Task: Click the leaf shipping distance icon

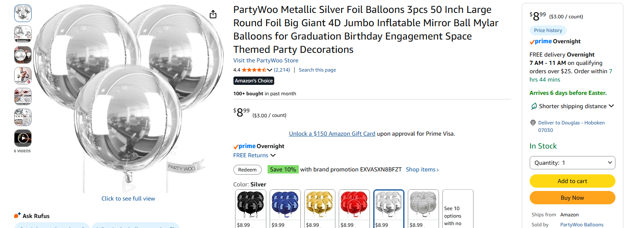Action: click(533, 106)
